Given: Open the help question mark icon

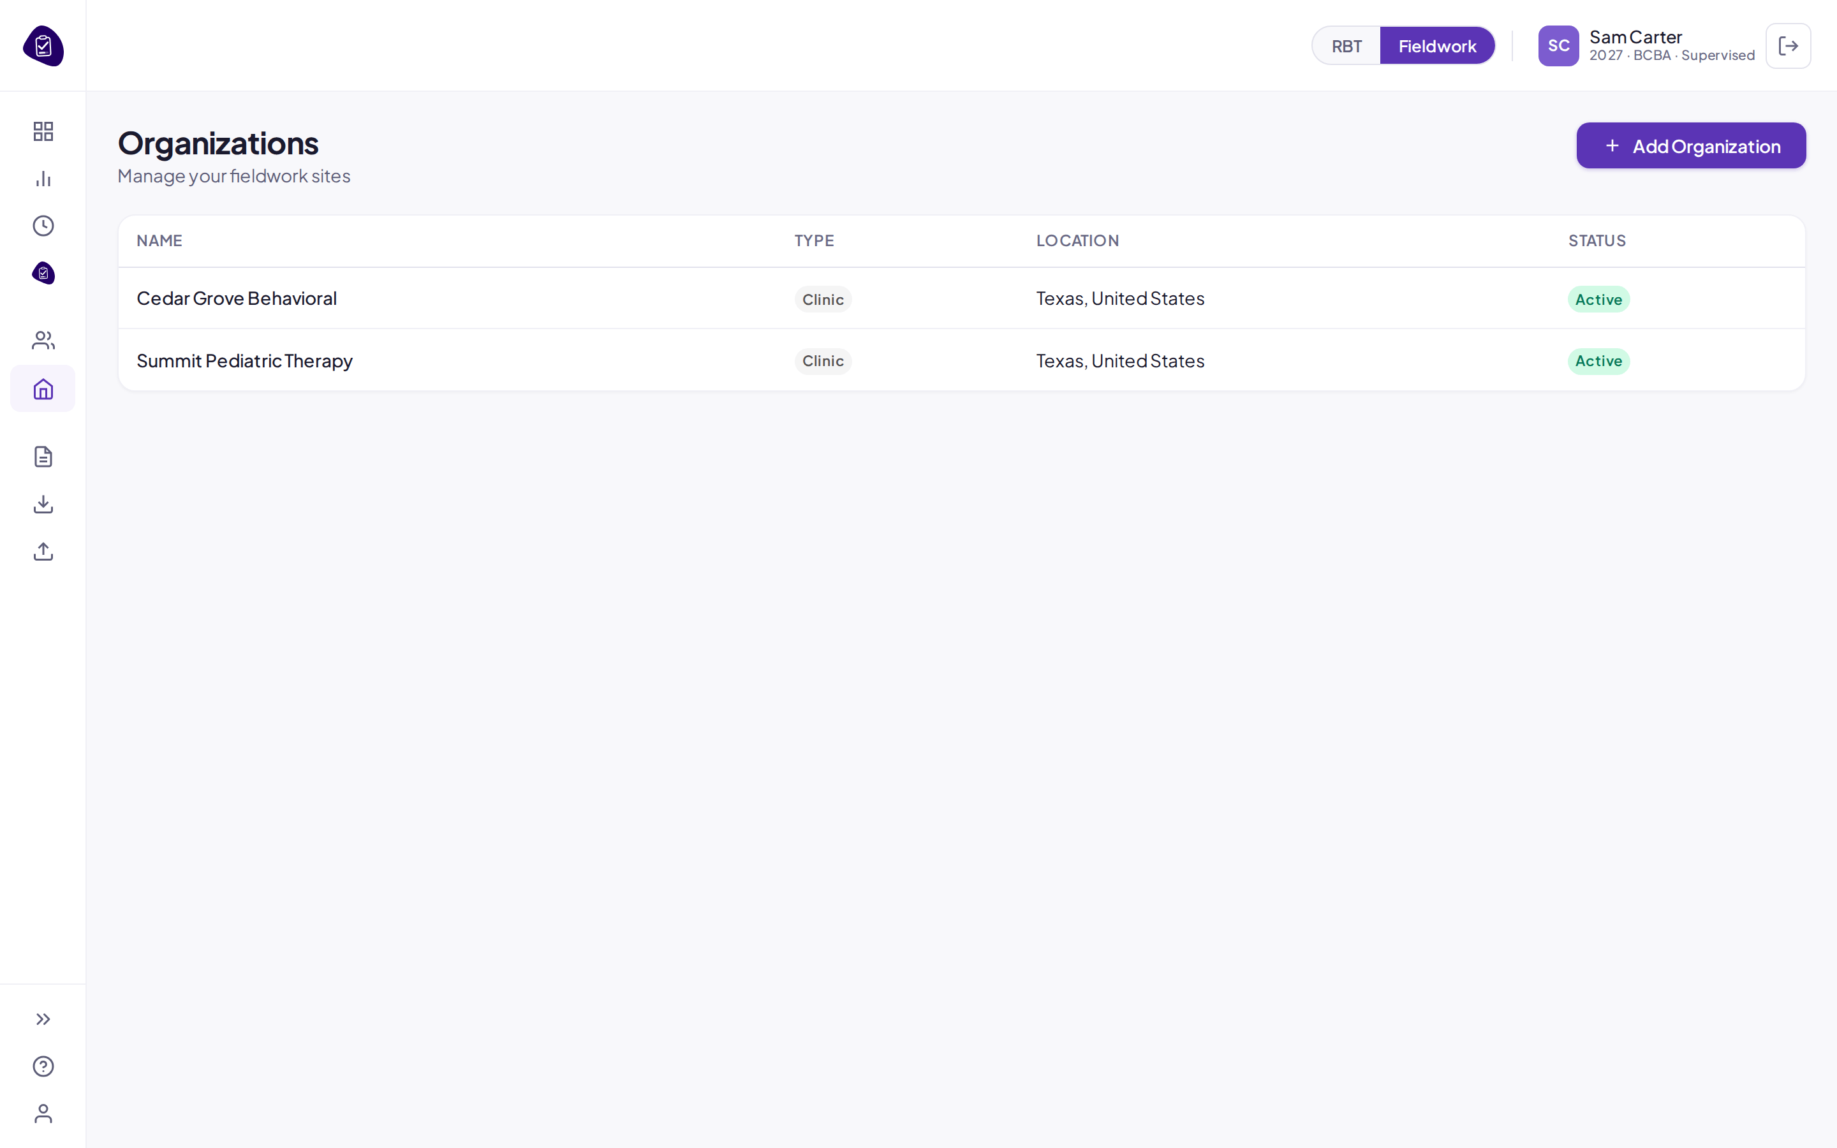Looking at the screenshot, I should click(x=43, y=1066).
